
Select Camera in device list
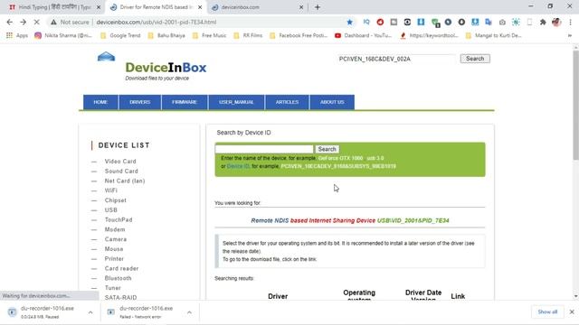[x=116, y=239]
